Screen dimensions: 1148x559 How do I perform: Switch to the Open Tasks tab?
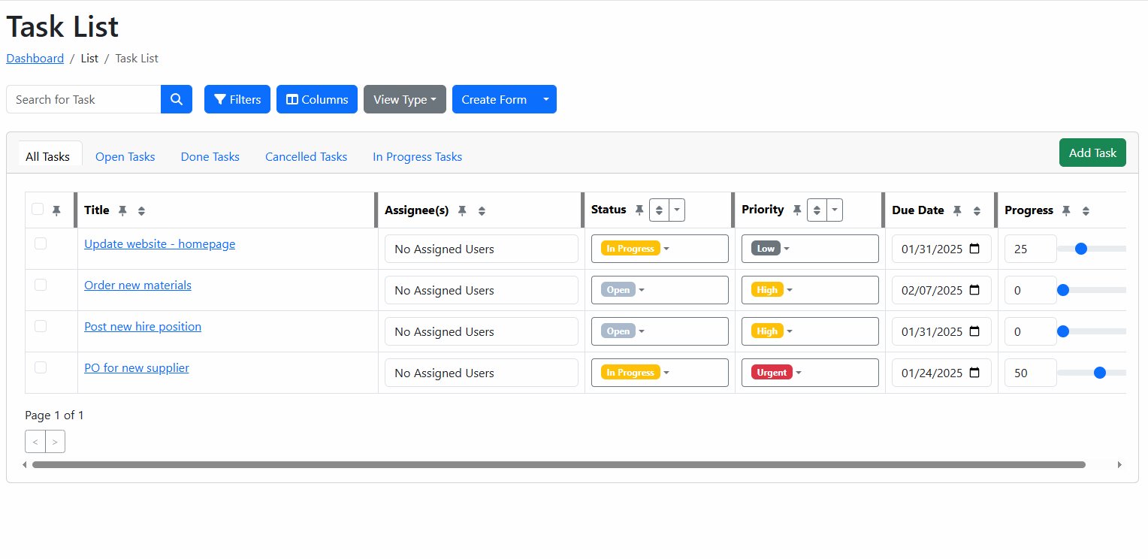(x=125, y=156)
